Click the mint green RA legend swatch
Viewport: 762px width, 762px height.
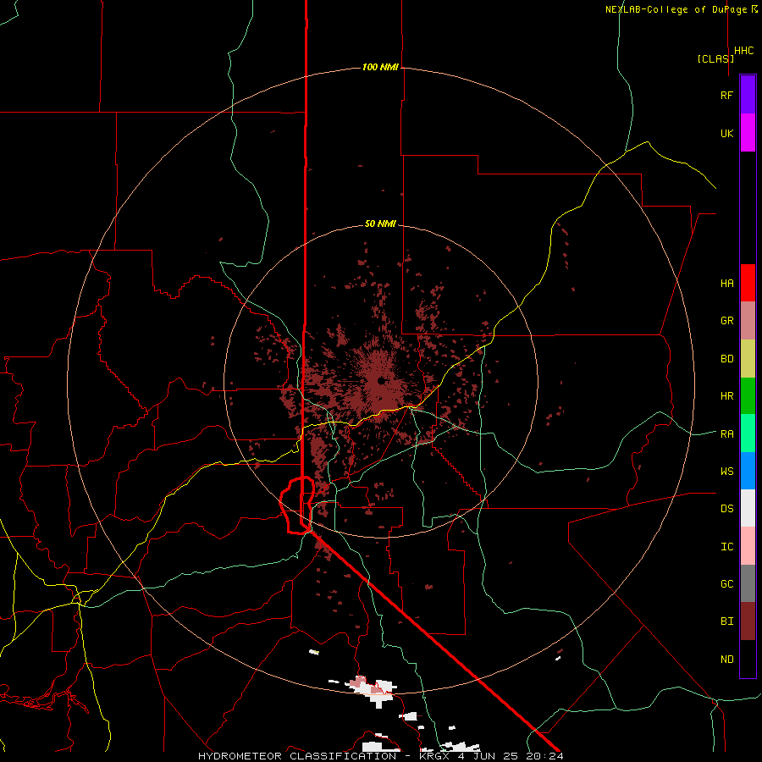click(x=748, y=433)
